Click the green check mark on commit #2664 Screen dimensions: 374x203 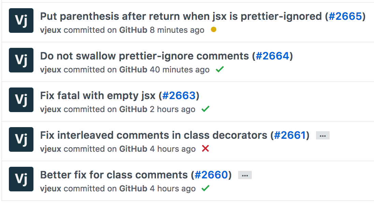(220, 69)
